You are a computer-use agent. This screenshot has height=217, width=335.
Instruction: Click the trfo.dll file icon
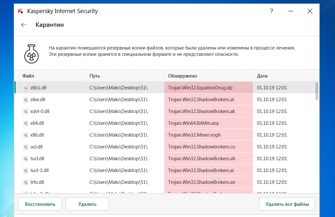pos(25,182)
